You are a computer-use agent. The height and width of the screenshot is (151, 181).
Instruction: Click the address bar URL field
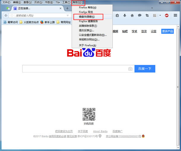[40, 15]
